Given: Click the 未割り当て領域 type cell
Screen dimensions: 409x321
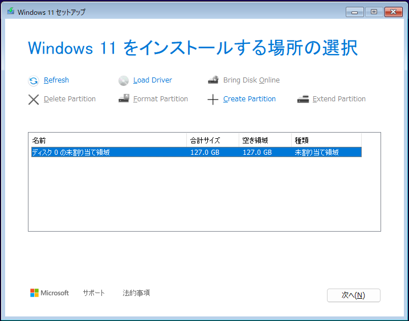Looking at the screenshot, I should pyautogui.click(x=317, y=152).
